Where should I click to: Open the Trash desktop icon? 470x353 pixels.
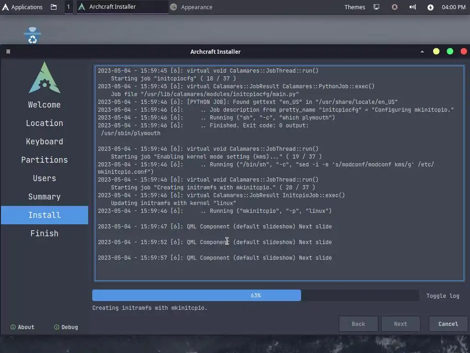pos(33,35)
